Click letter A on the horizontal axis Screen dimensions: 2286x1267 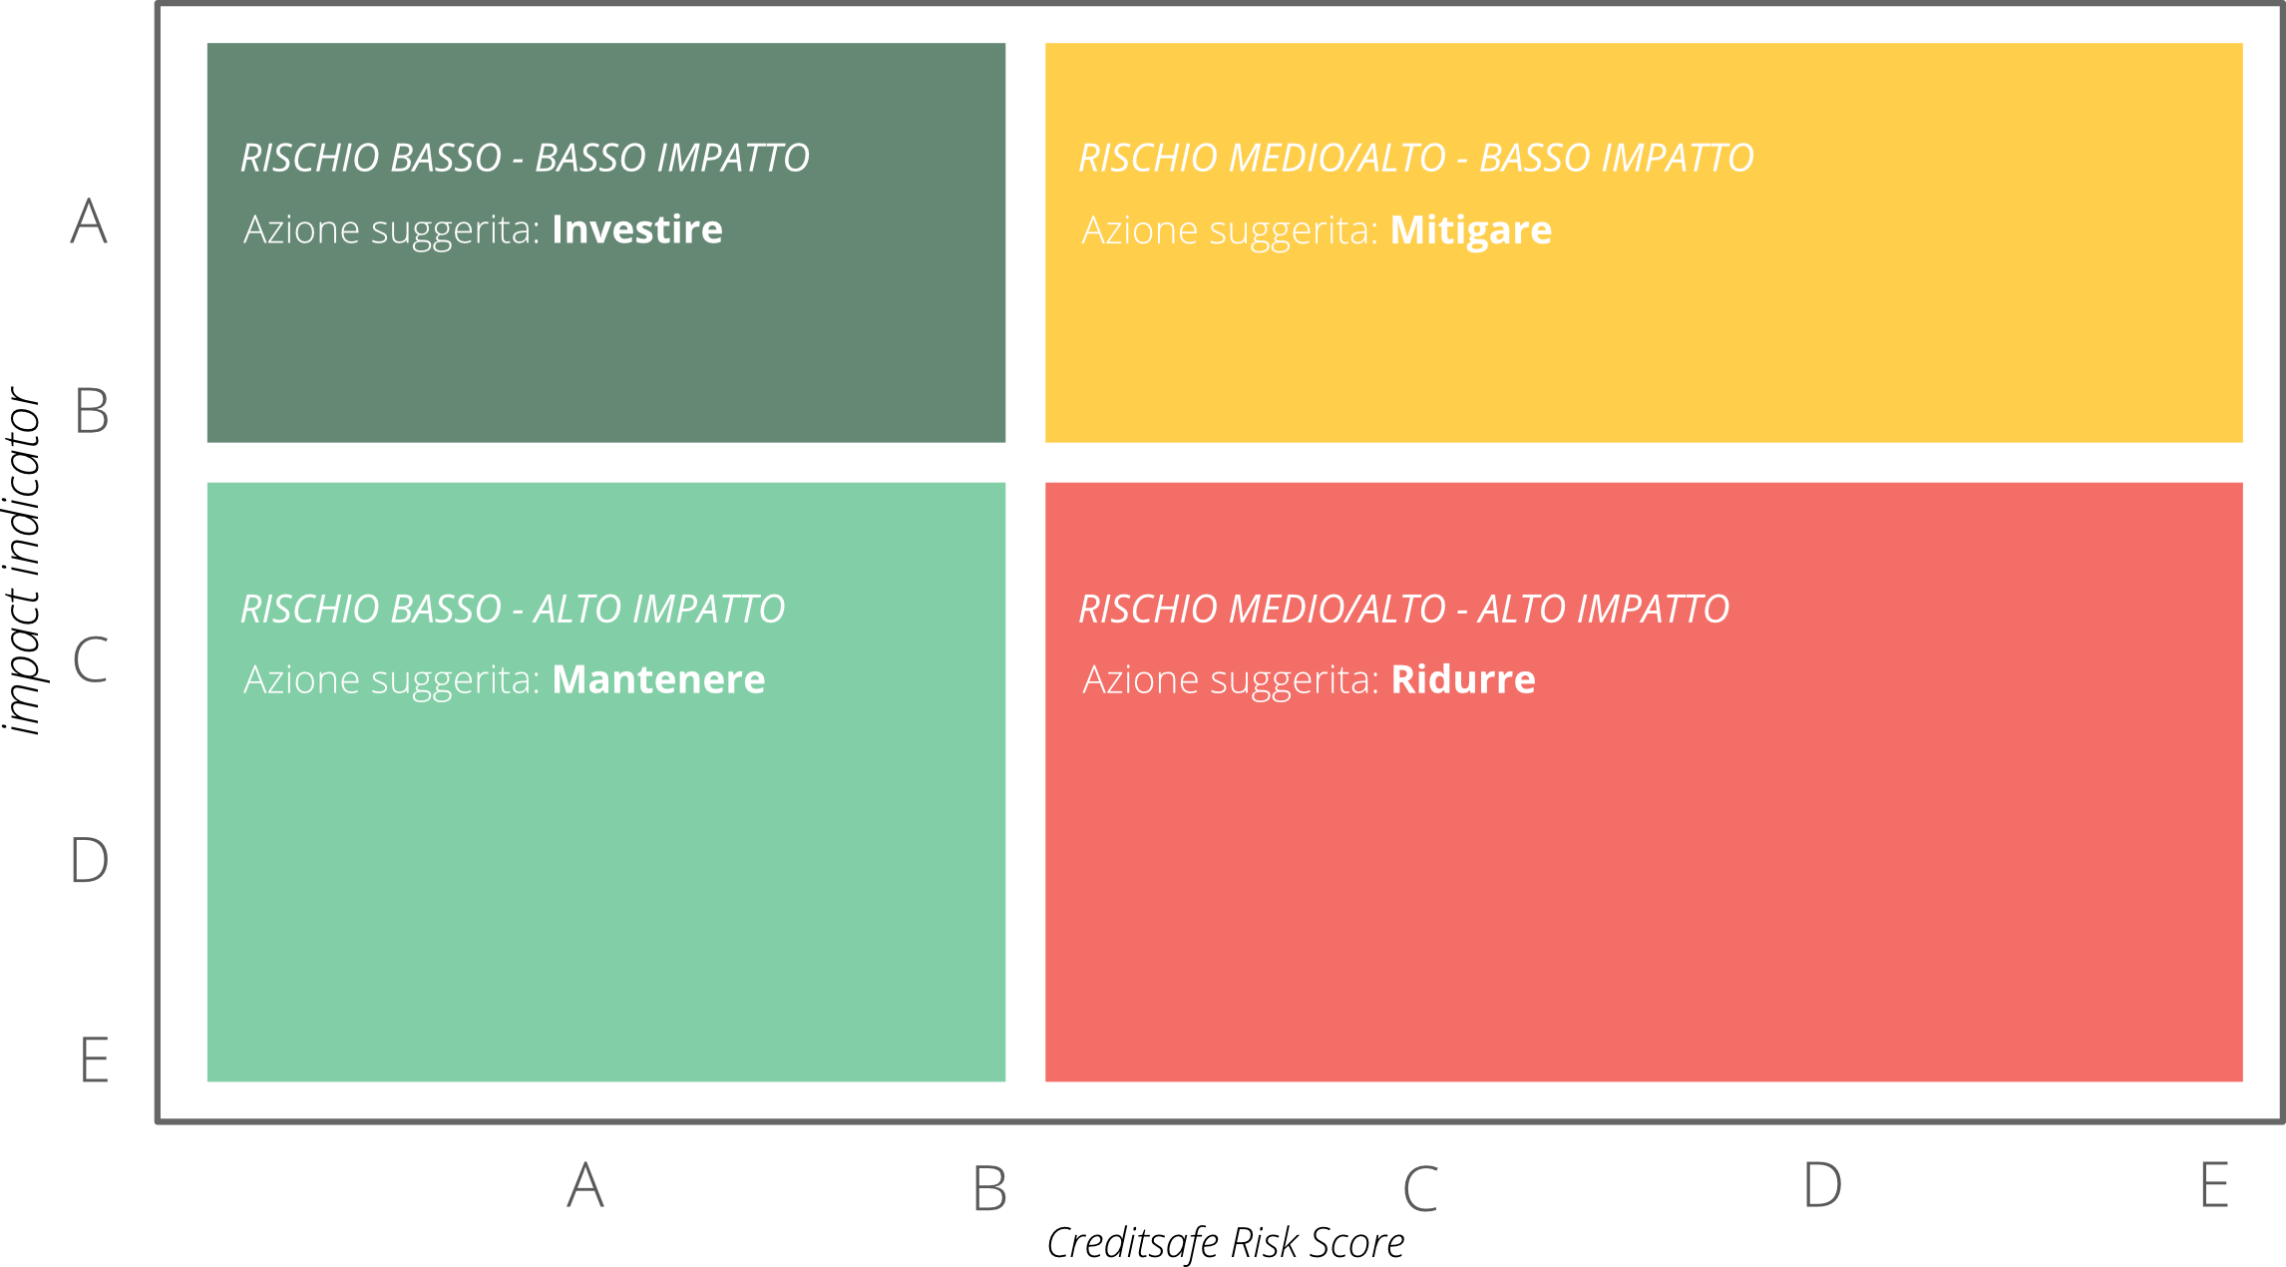[x=585, y=1185]
